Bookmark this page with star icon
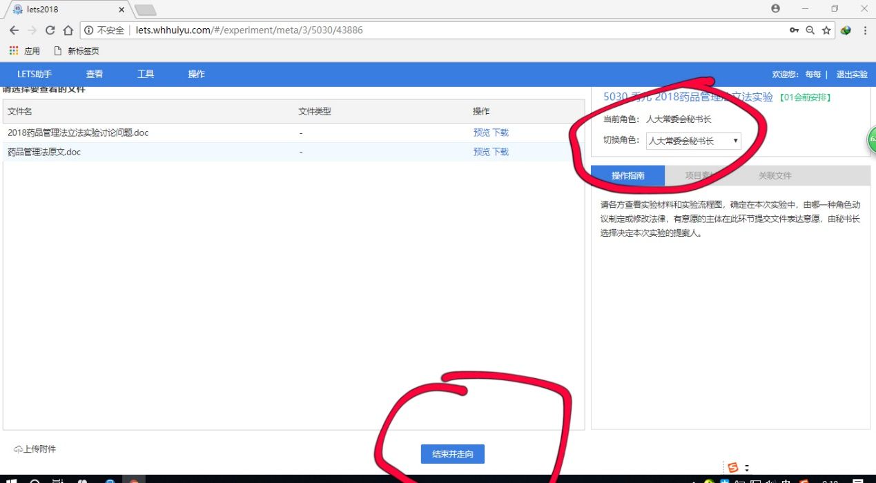Screen dimensions: 876x483 (826, 30)
